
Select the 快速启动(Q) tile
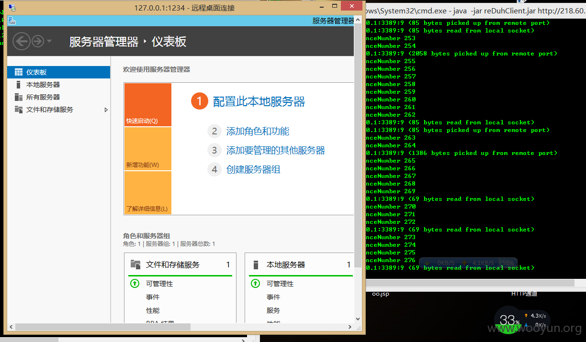click(x=147, y=105)
